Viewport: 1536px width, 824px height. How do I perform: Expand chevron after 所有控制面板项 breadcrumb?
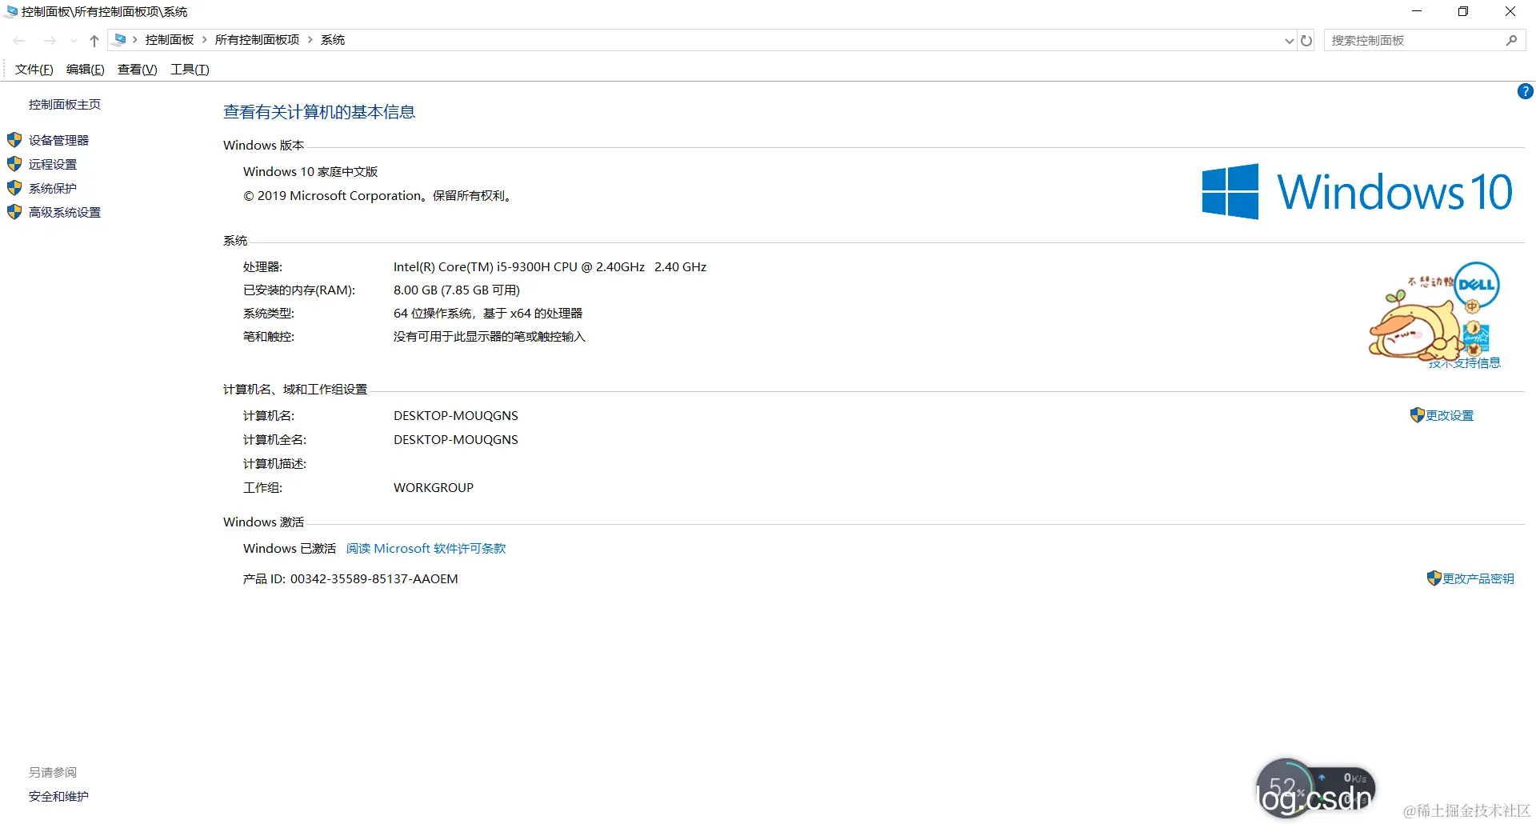coord(310,40)
